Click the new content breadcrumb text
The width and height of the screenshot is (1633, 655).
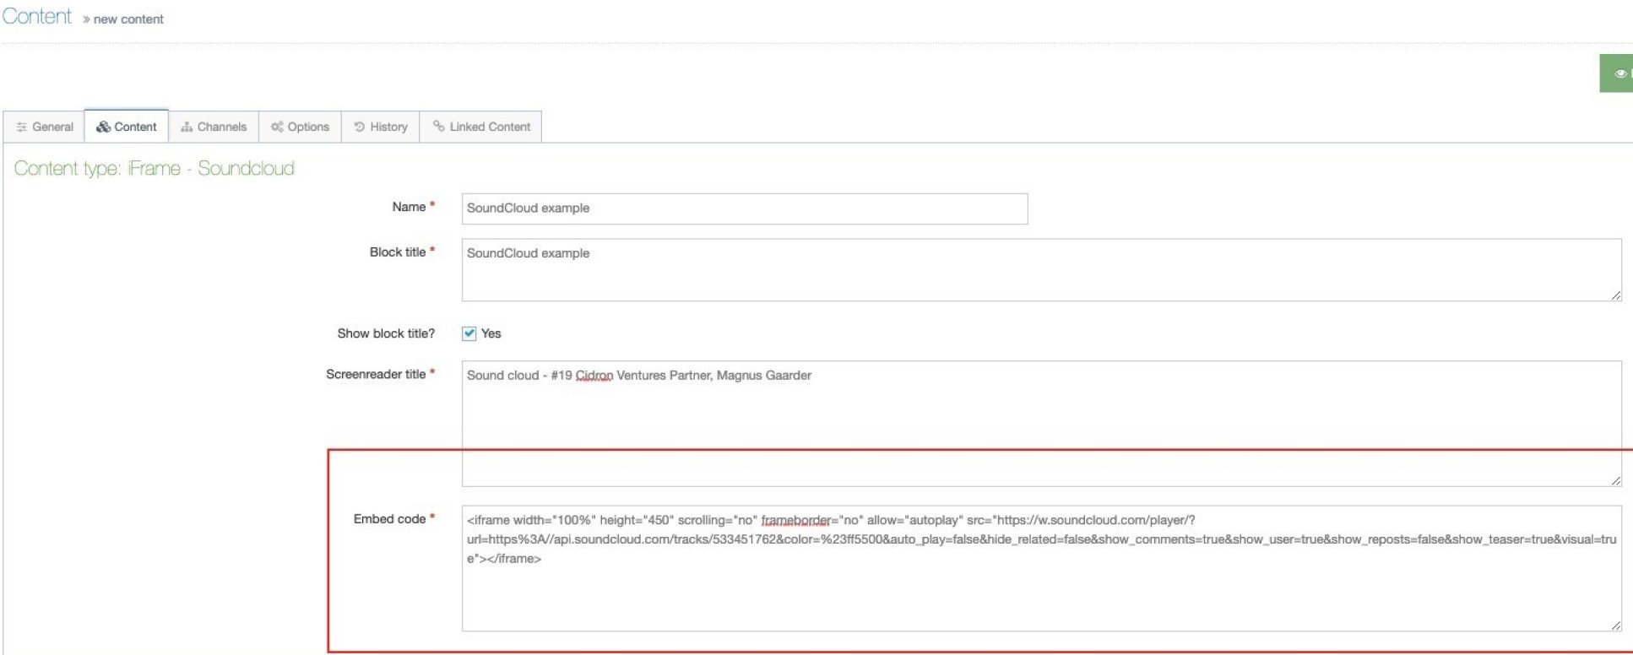(x=128, y=19)
